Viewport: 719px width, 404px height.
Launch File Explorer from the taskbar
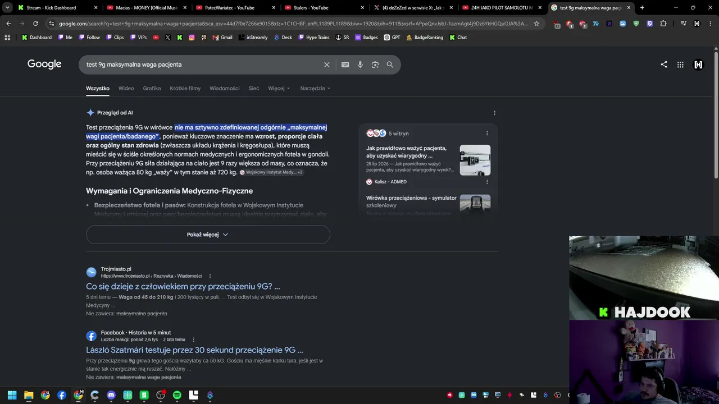coord(29,395)
